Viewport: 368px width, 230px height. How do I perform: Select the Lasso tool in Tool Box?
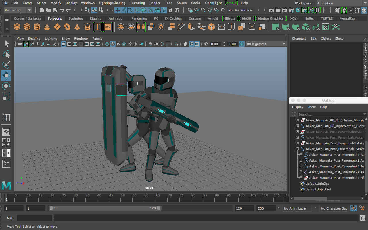click(6, 54)
